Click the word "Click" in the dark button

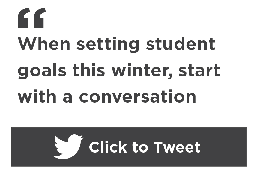(x=108, y=147)
